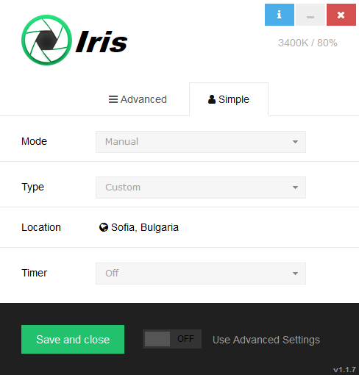The image size is (359, 375).
Task: Click the Use Advanced Settings label
Action: (x=266, y=340)
